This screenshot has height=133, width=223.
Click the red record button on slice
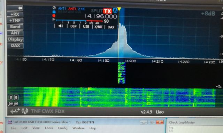54,15
